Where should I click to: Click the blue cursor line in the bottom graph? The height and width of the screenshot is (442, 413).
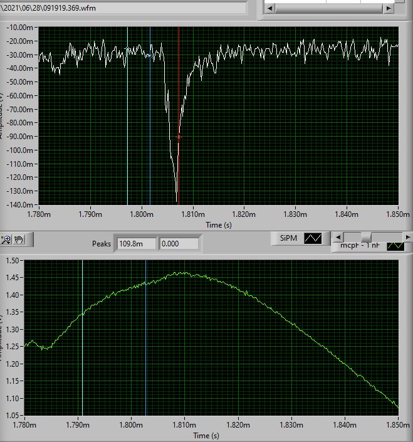point(145,338)
